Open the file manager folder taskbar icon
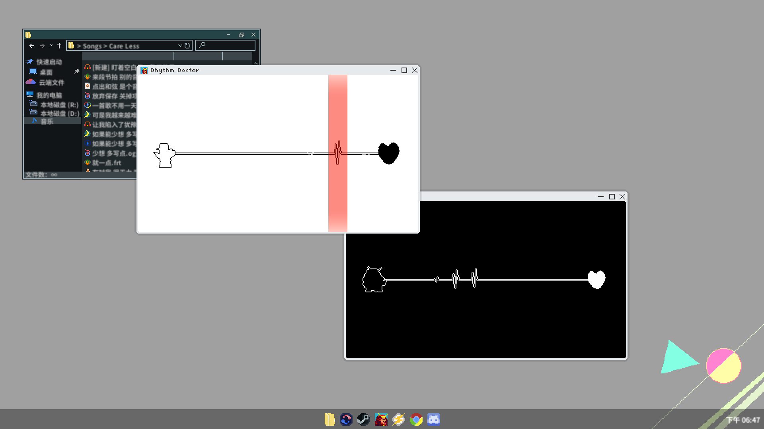The image size is (764, 429). pyautogui.click(x=329, y=419)
